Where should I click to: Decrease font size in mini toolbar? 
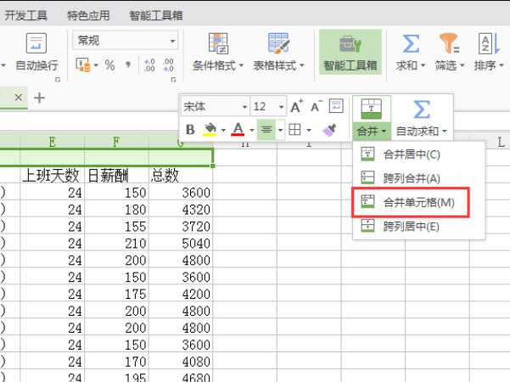[316, 106]
